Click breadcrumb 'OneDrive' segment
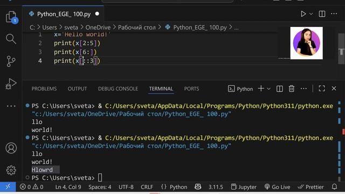 click(98, 27)
